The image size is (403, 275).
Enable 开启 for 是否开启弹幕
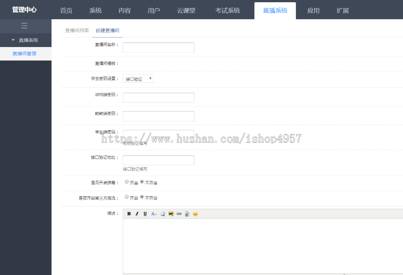(x=127, y=181)
